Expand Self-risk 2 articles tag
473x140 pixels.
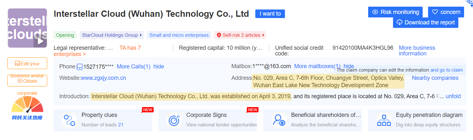tap(240, 35)
